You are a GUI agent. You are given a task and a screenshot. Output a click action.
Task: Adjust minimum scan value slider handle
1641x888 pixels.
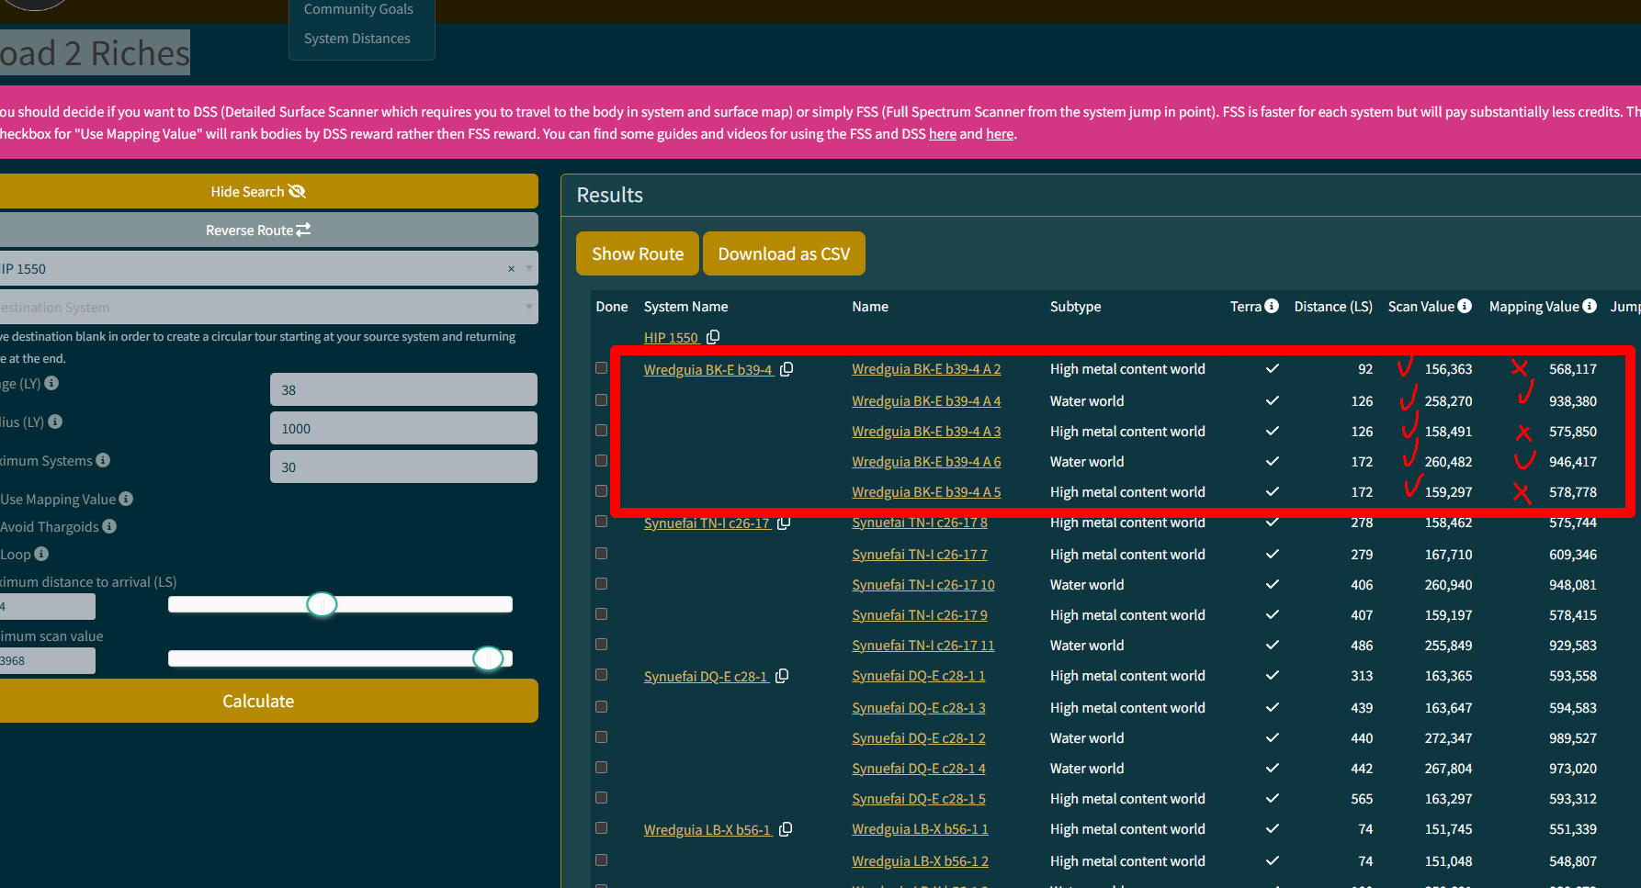pos(488,658)
